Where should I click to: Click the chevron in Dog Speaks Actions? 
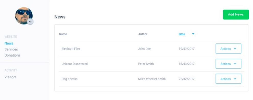(235, 79)
